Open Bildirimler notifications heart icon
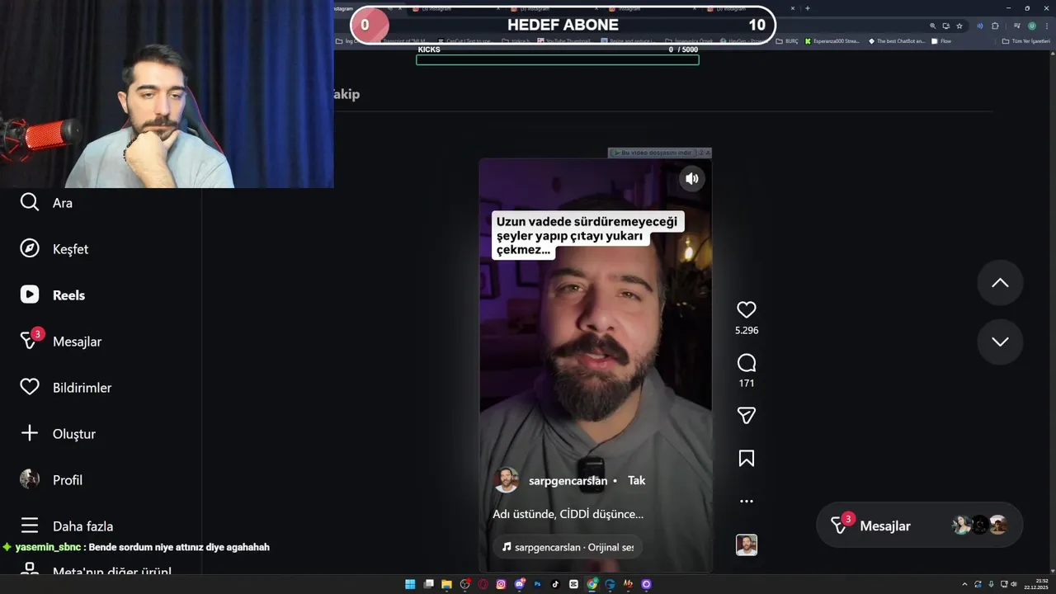 [x=30, y=387]
